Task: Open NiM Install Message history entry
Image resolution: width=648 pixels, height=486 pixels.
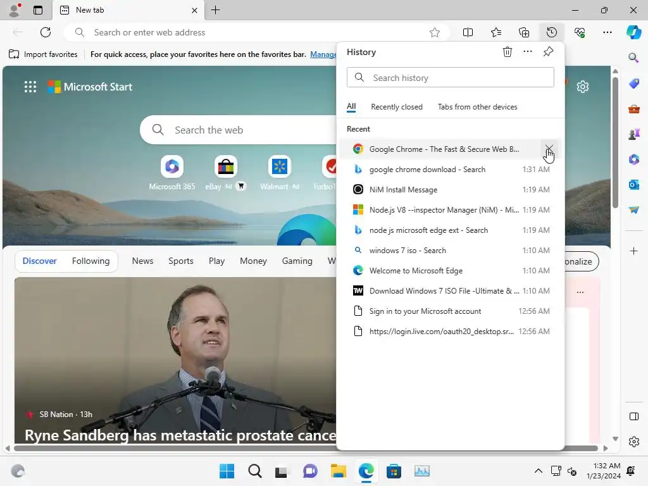Action: (450, 190)
